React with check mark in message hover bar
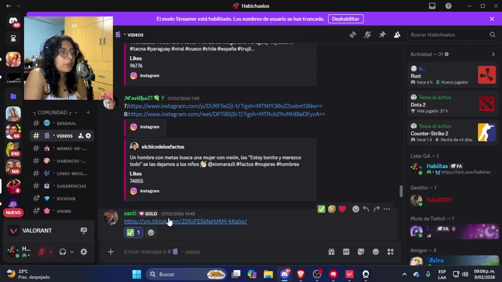 [x=321, y=209]
